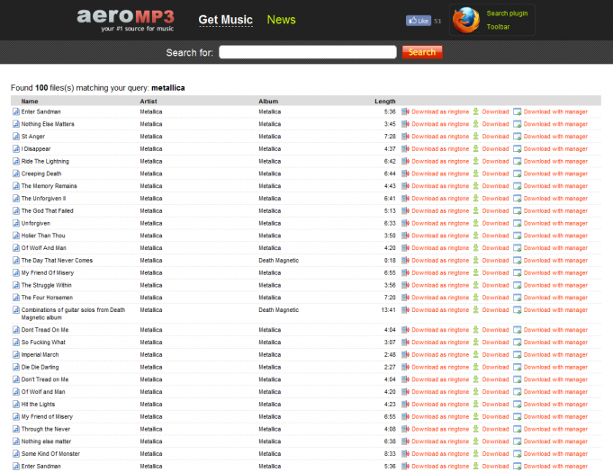The height and width of the screenshot is (472, 613).
Task: Click the manager icon in The Struggle Within row
Action: coord(517,285)
